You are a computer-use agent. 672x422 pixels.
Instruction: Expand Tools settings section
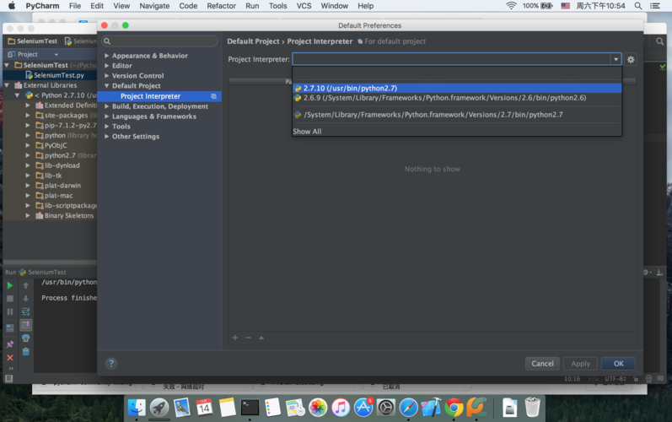(x=107, y=127)
